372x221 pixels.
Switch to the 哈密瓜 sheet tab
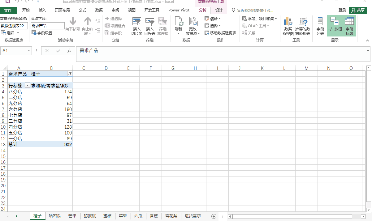(55, 216)
